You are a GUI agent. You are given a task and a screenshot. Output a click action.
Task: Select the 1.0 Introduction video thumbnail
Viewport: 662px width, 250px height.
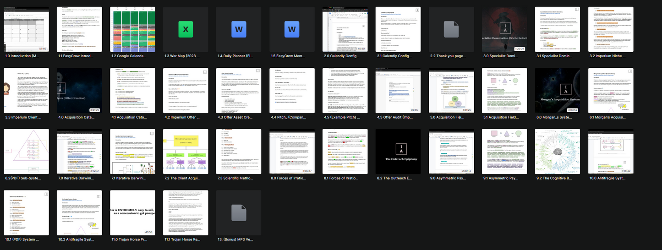[26, 29]
